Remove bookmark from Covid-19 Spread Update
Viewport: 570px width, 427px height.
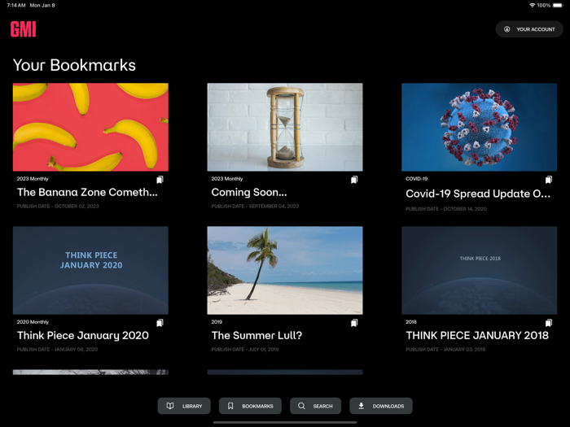point(549,180)
